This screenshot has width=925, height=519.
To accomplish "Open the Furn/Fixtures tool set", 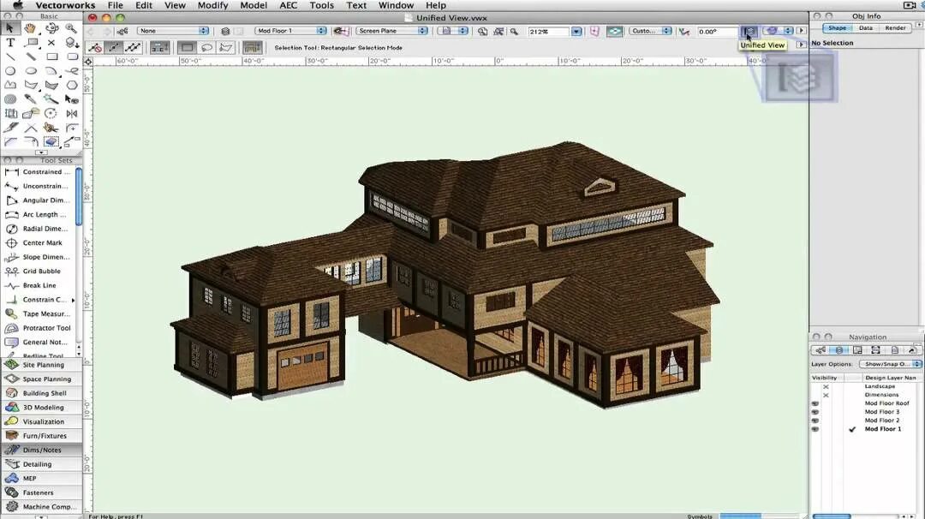I will (x=41, y=435).
